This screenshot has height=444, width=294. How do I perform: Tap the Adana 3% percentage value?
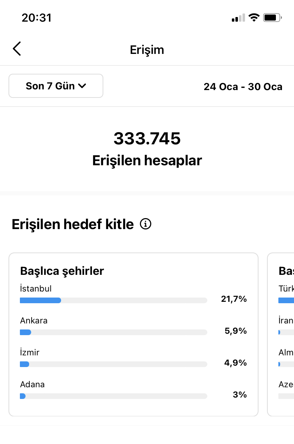tap(240, 394)
